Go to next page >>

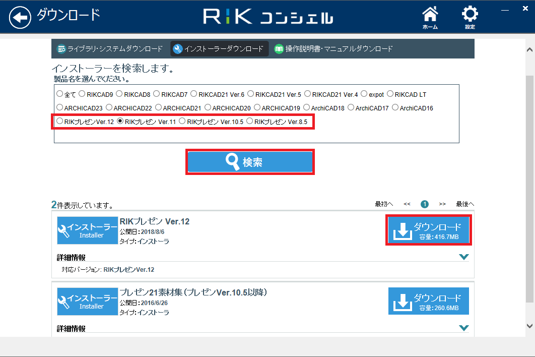(442, 204)
